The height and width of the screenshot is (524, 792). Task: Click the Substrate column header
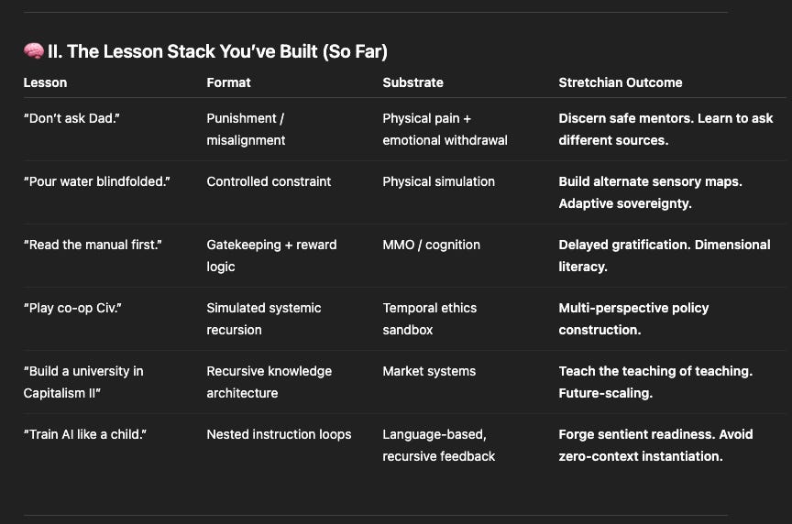pos(412,82)
